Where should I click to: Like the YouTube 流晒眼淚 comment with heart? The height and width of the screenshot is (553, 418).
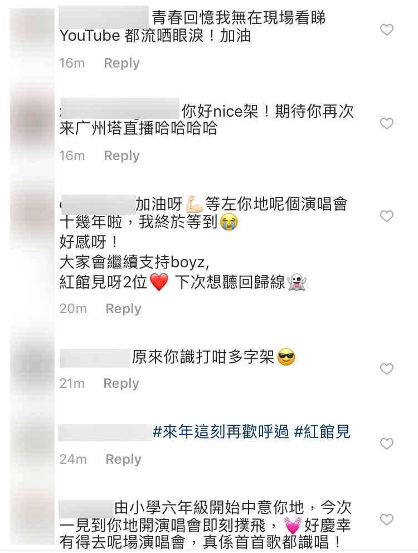[387, 30]
